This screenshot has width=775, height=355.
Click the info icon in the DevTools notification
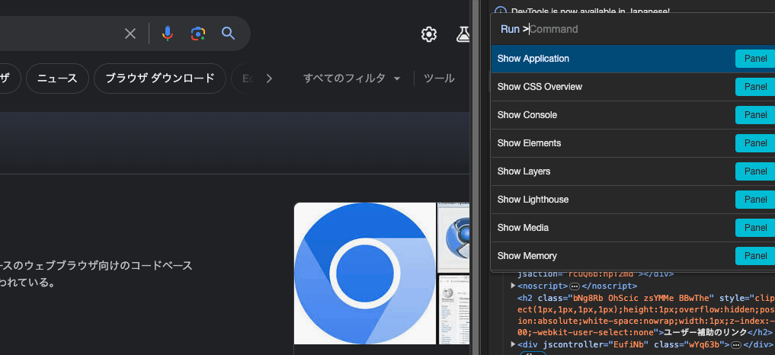coord(501,11)
